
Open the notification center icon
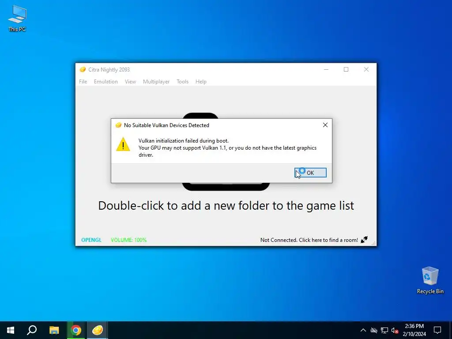pos(437,330)
